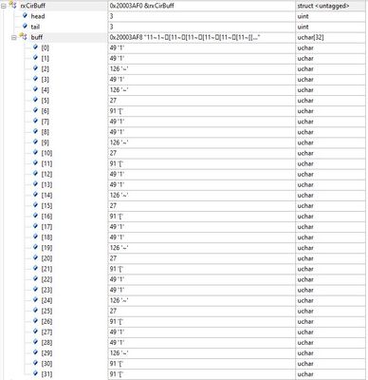Click the element icon beside index [30]
368x380 pixels.
pyautogui.click(x=35, y=363)
